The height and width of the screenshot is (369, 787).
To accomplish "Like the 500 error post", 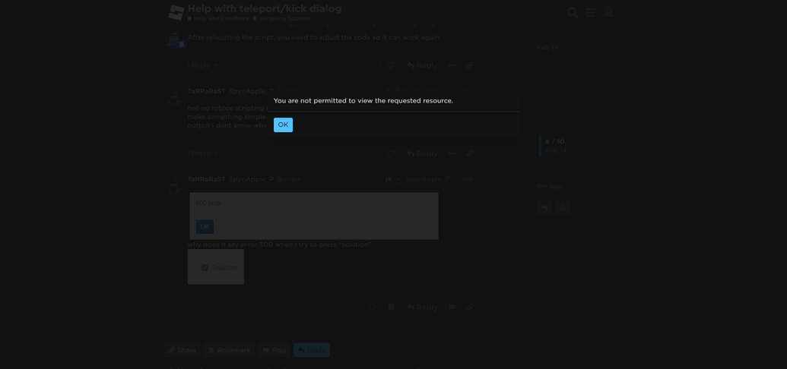I will 373,307.
